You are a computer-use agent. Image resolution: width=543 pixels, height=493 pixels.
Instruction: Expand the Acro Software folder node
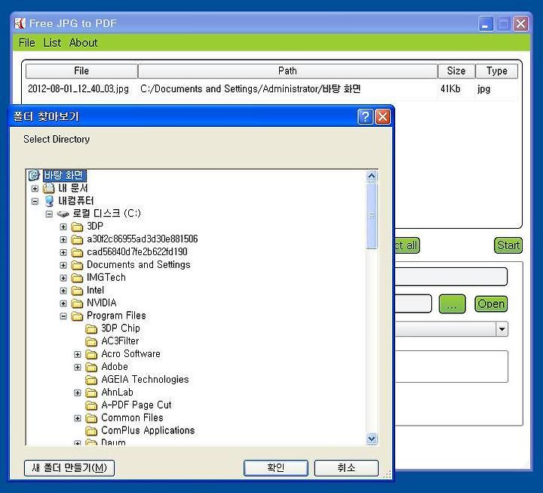pyautogui.click(x=77, y=354)
